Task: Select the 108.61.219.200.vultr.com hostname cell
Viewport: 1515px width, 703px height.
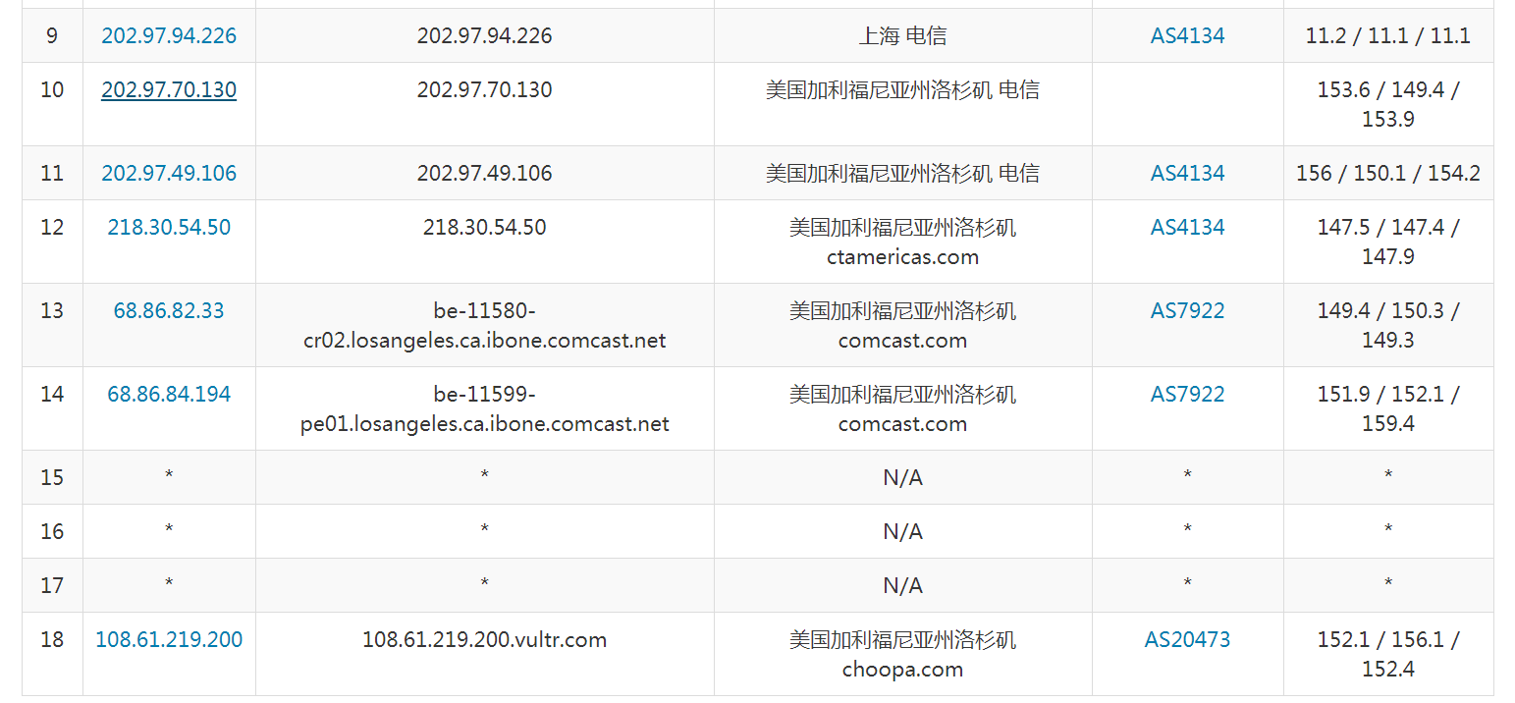Action: (x=484, y=640)
